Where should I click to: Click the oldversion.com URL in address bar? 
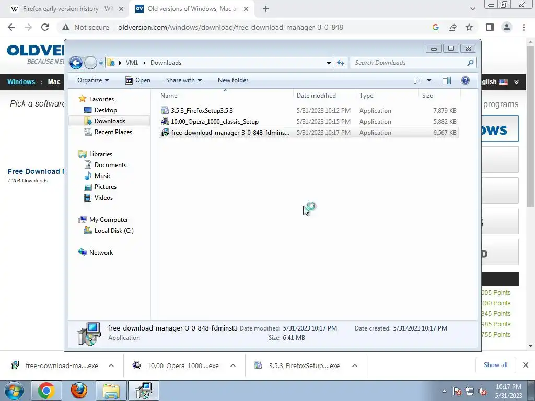pyautogui.click(x=230, y=27)
